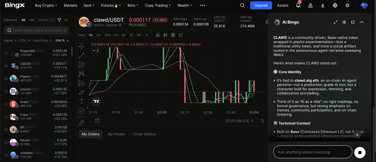Open the token list filter

(59, 20)
